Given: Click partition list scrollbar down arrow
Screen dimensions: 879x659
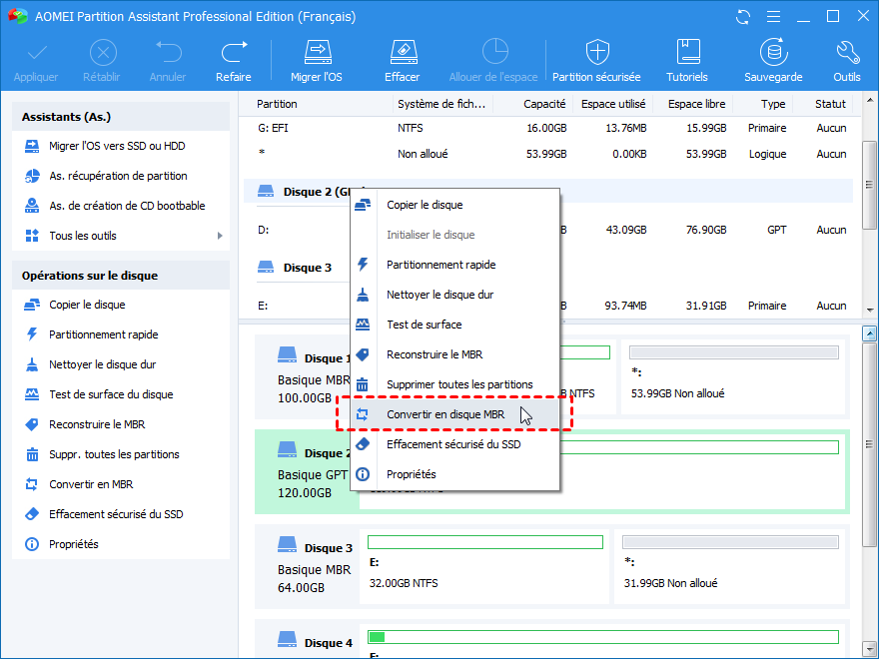Looking at the screenshot, I should (x=869, y=310).
